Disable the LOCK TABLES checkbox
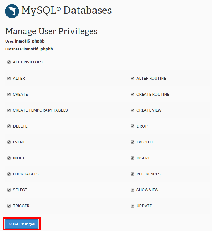Viewport: 212px width, 231px height. 9,174
